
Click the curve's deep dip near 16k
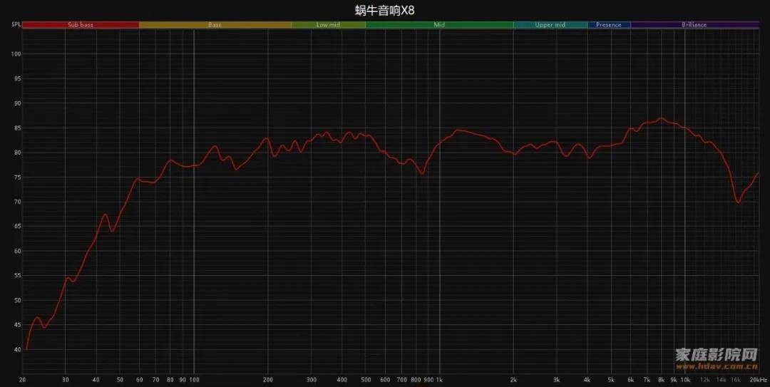coord(738,202)
